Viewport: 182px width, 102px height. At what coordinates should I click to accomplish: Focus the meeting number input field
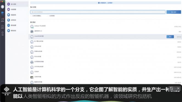coord(98,12)
